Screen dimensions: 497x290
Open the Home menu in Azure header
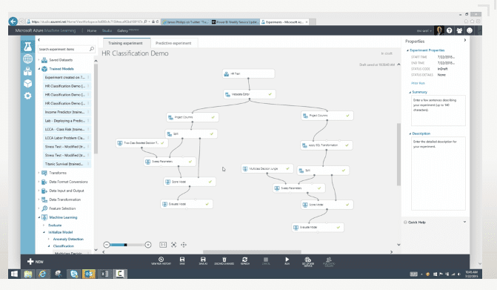[x=92, y=30]
